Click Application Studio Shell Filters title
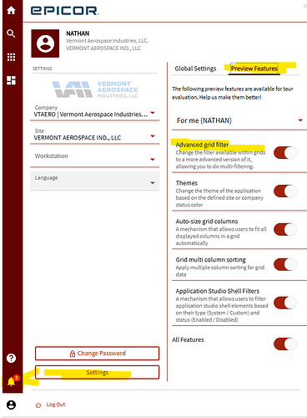307x418 pixels. [218, 291]
